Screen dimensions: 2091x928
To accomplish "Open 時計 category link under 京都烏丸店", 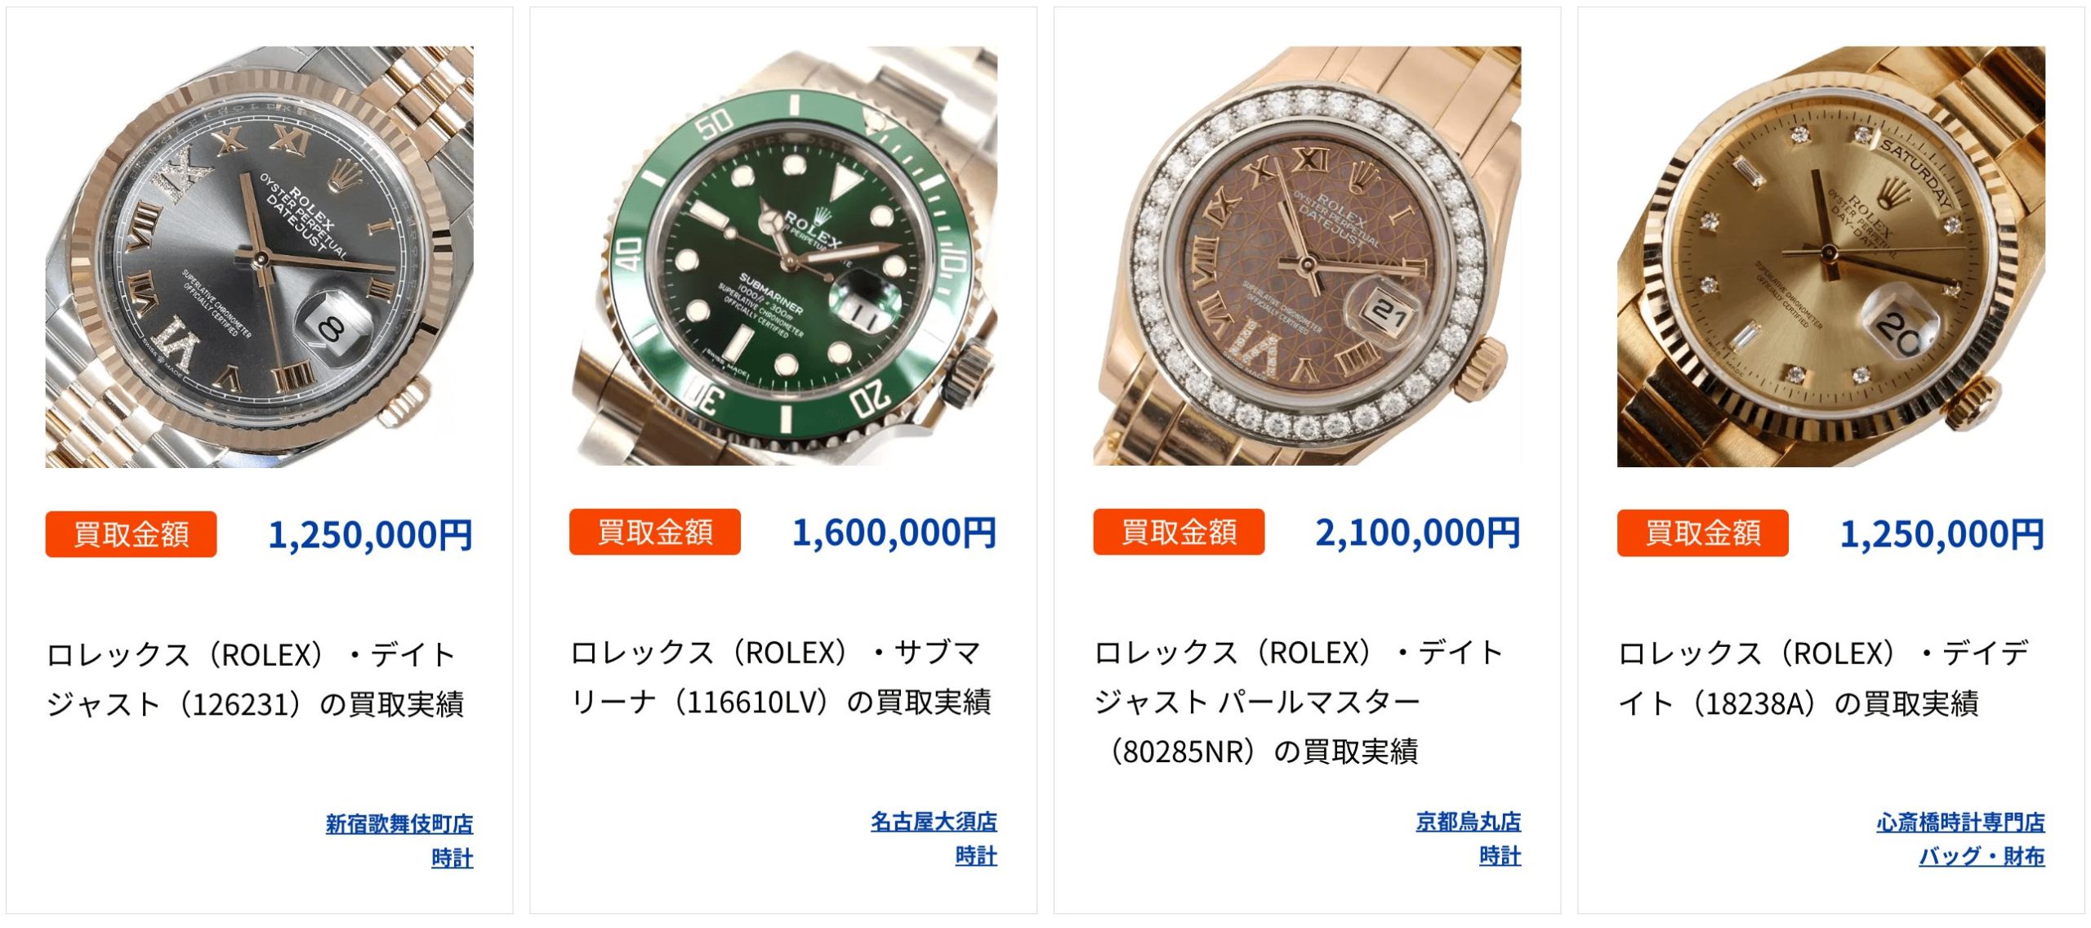I will click(x=1500, y=856).
